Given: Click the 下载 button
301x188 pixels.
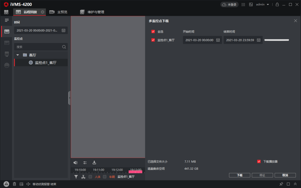Looking at the screenshot, I should (x=239, y=175).
